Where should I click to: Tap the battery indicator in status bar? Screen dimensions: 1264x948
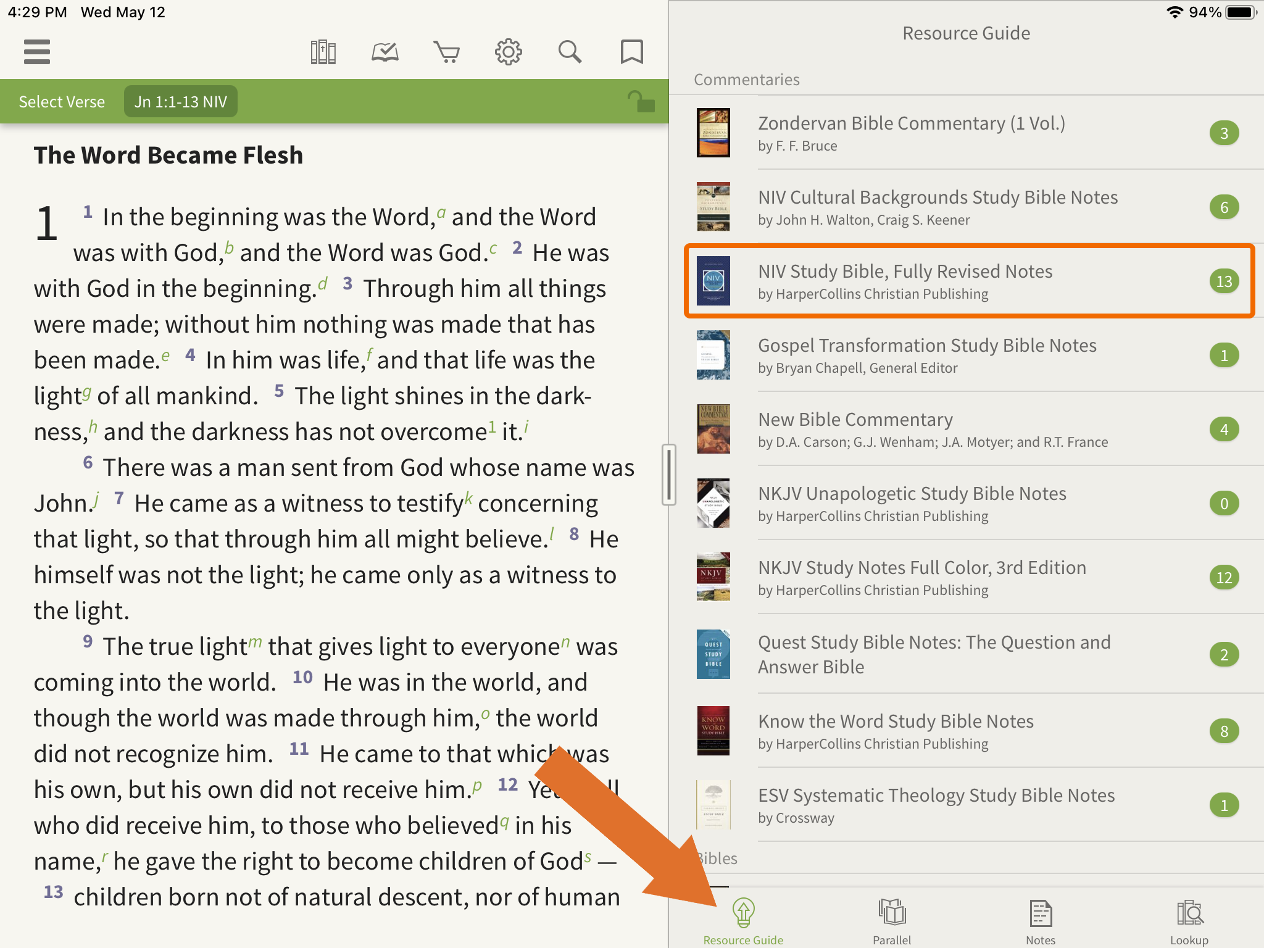pyautogui.click(x=1241, y=12)
